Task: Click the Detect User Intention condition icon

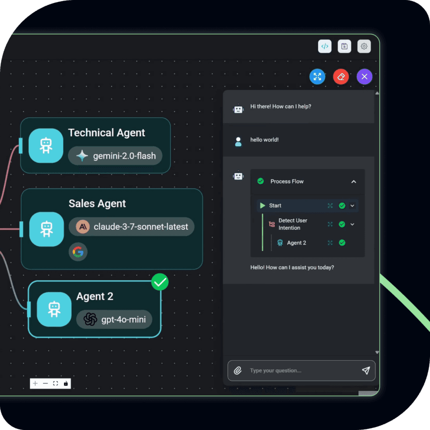Action: tap(272, 225)
